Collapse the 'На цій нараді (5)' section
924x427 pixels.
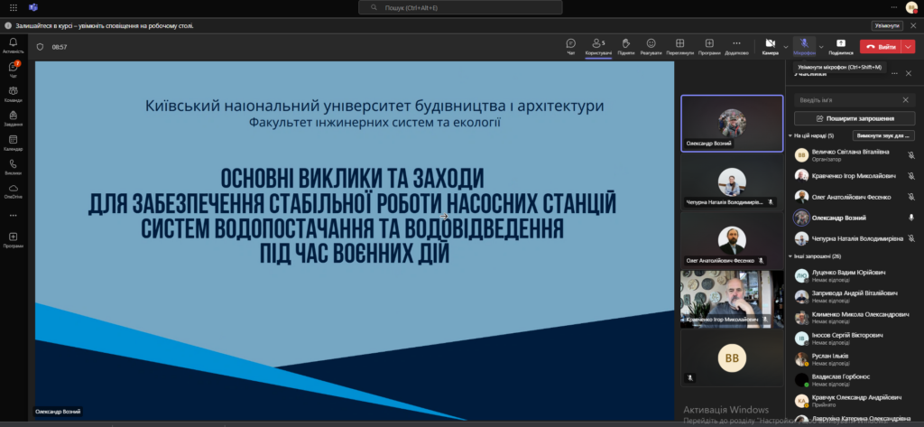pyautogui.click(x=792, y=135)
